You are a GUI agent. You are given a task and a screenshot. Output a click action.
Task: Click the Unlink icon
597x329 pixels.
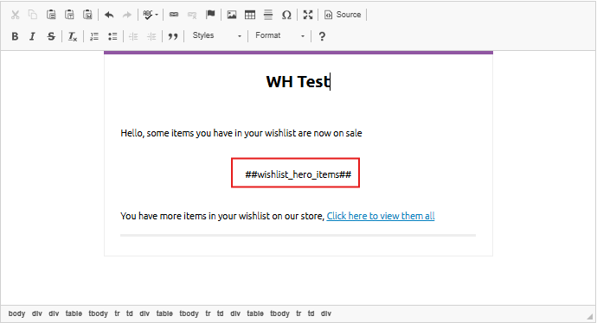pos(192,15)
